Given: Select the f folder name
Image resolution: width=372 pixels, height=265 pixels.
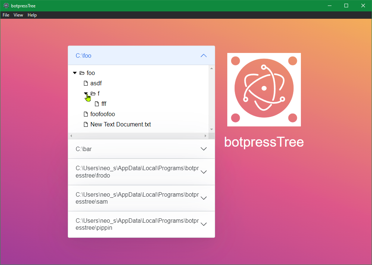Looking at the screenshot, I should 99,94.
